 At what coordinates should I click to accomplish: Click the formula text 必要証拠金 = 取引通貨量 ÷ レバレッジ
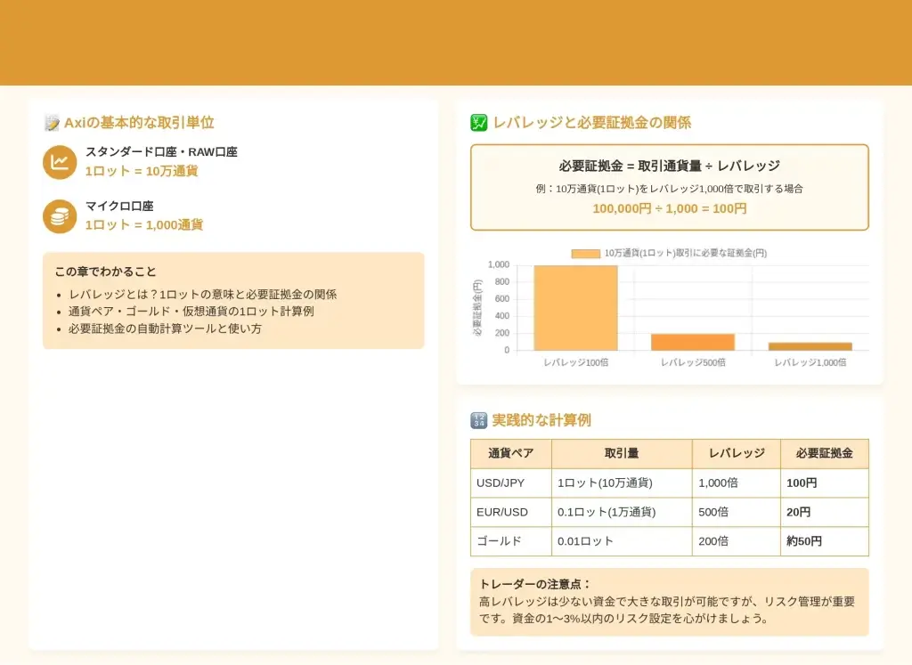[x=669, y=166]
